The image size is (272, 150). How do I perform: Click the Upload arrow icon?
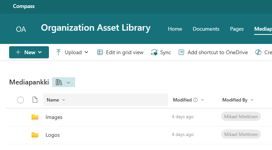(x=58, y=52)
